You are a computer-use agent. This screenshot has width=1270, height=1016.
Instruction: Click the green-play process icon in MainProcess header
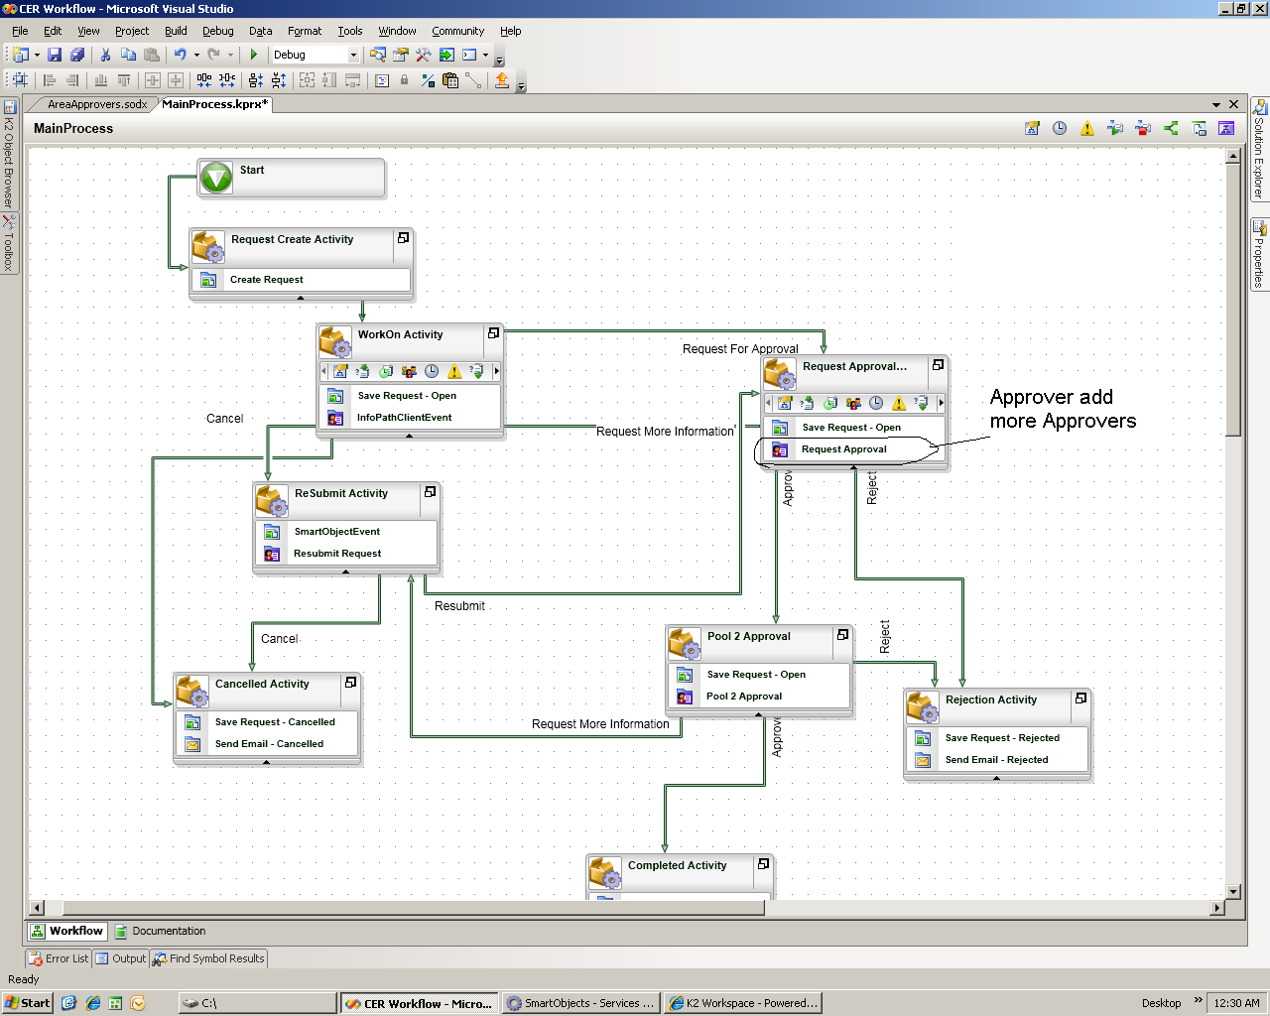[1115, 128]
